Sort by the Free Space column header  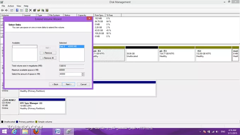(99, 15)
